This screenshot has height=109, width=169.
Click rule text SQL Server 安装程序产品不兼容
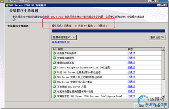tap(75, 82)
